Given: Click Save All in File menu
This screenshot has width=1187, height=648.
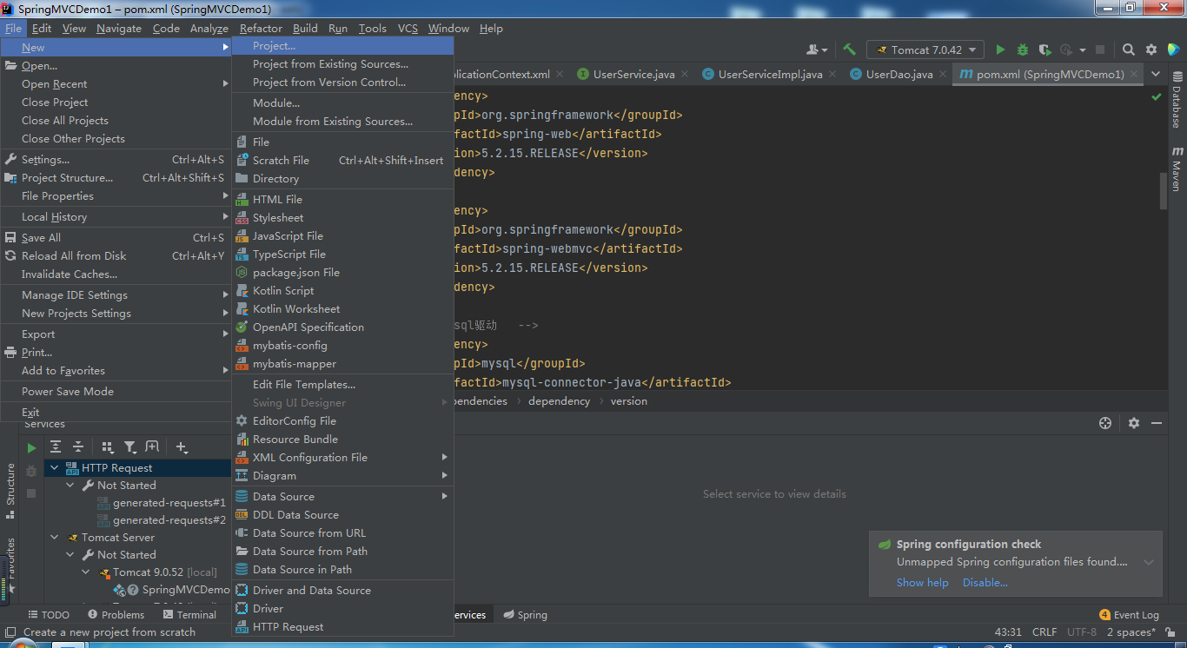Looking at the screenshot, I should pyautogui.click(x=116, y=237).
